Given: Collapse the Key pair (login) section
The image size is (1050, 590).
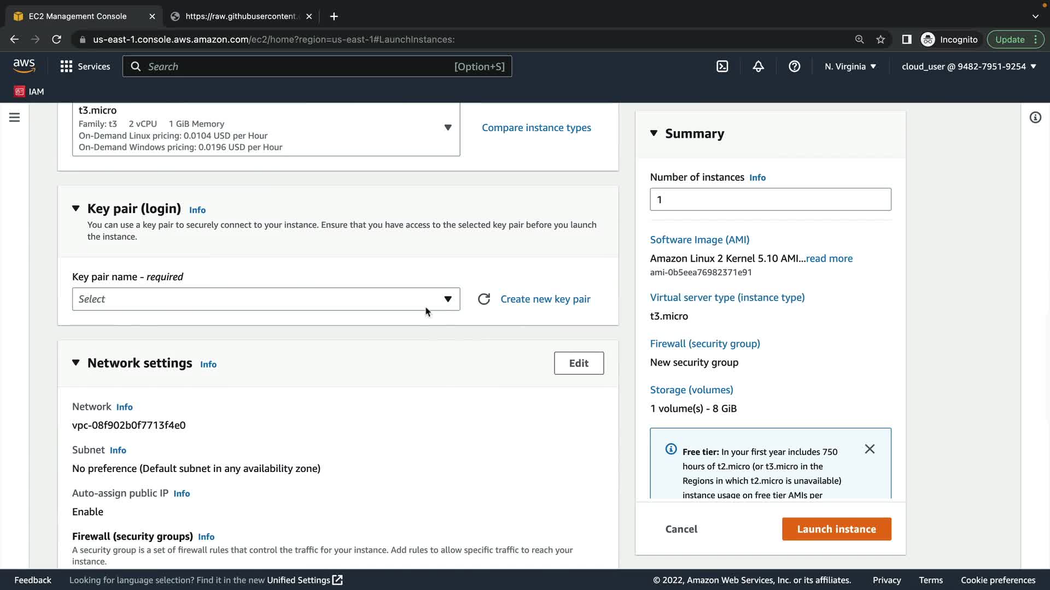Looking at the screenshot, I should pyautogui.click(x=76, y=208).
